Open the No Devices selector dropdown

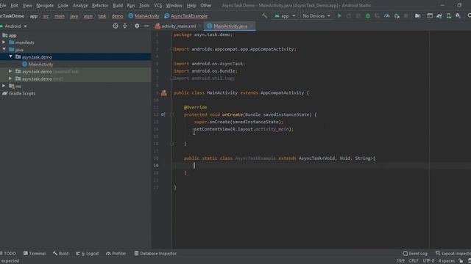[316, 16]
